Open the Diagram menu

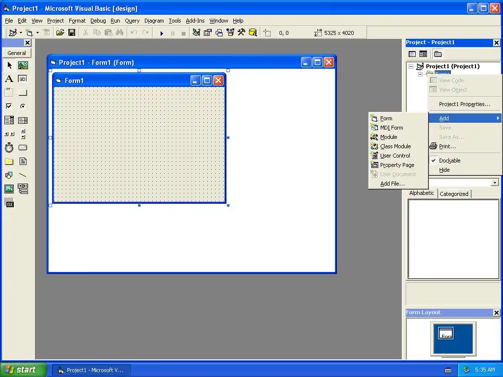[154, 21]
